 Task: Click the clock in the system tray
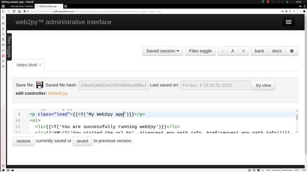[x=298, y=2]
